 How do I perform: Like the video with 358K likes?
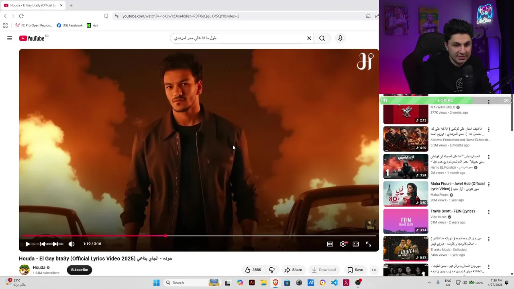coord(253,270)
